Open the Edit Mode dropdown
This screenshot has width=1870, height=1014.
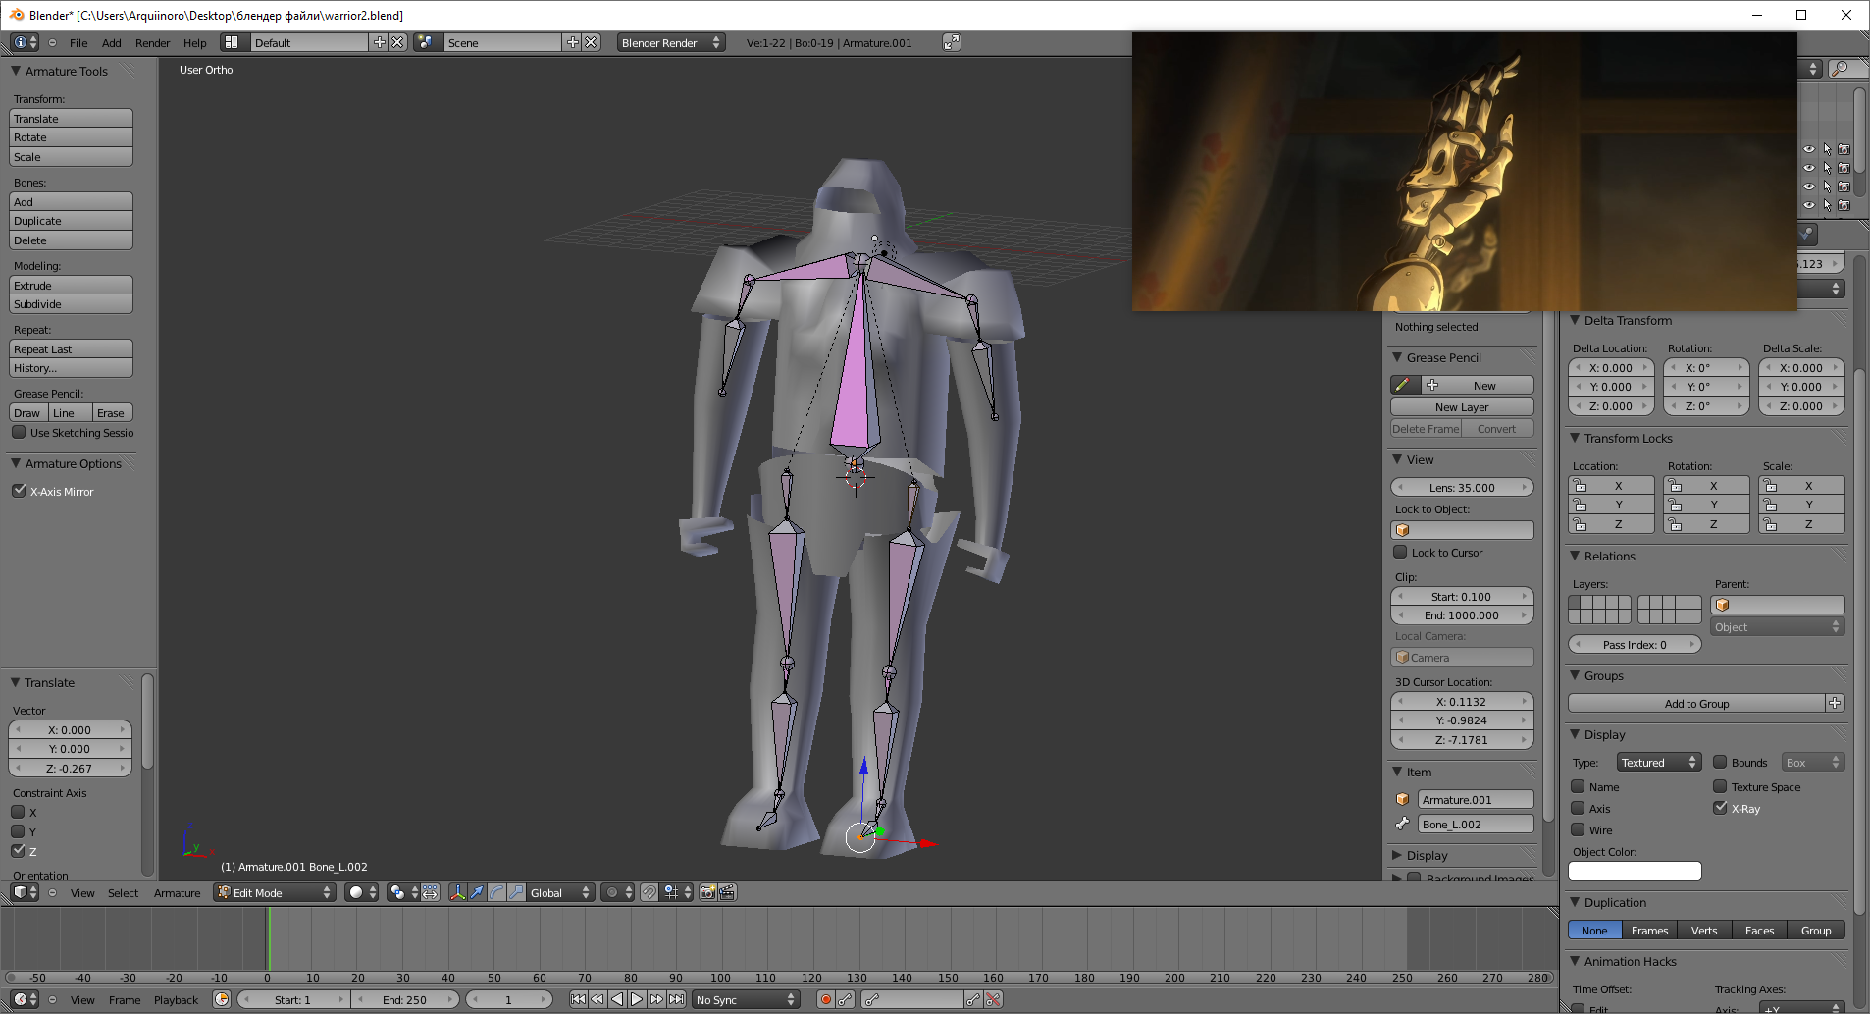coord(275,892)
